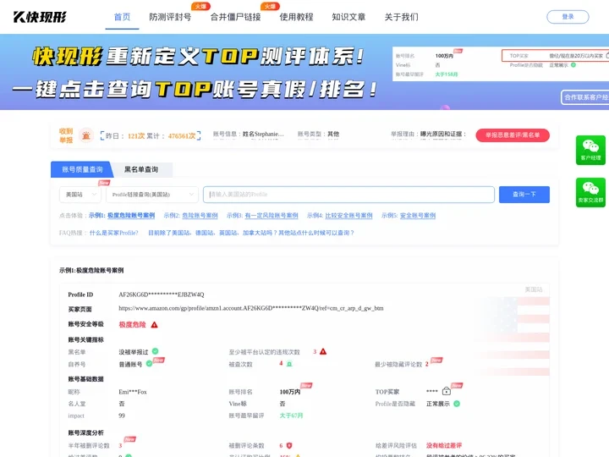Image resolution: width=609 pixels, height=457 pixels.
Task: Click the 100万内 account ranking value
Action: 290,392
